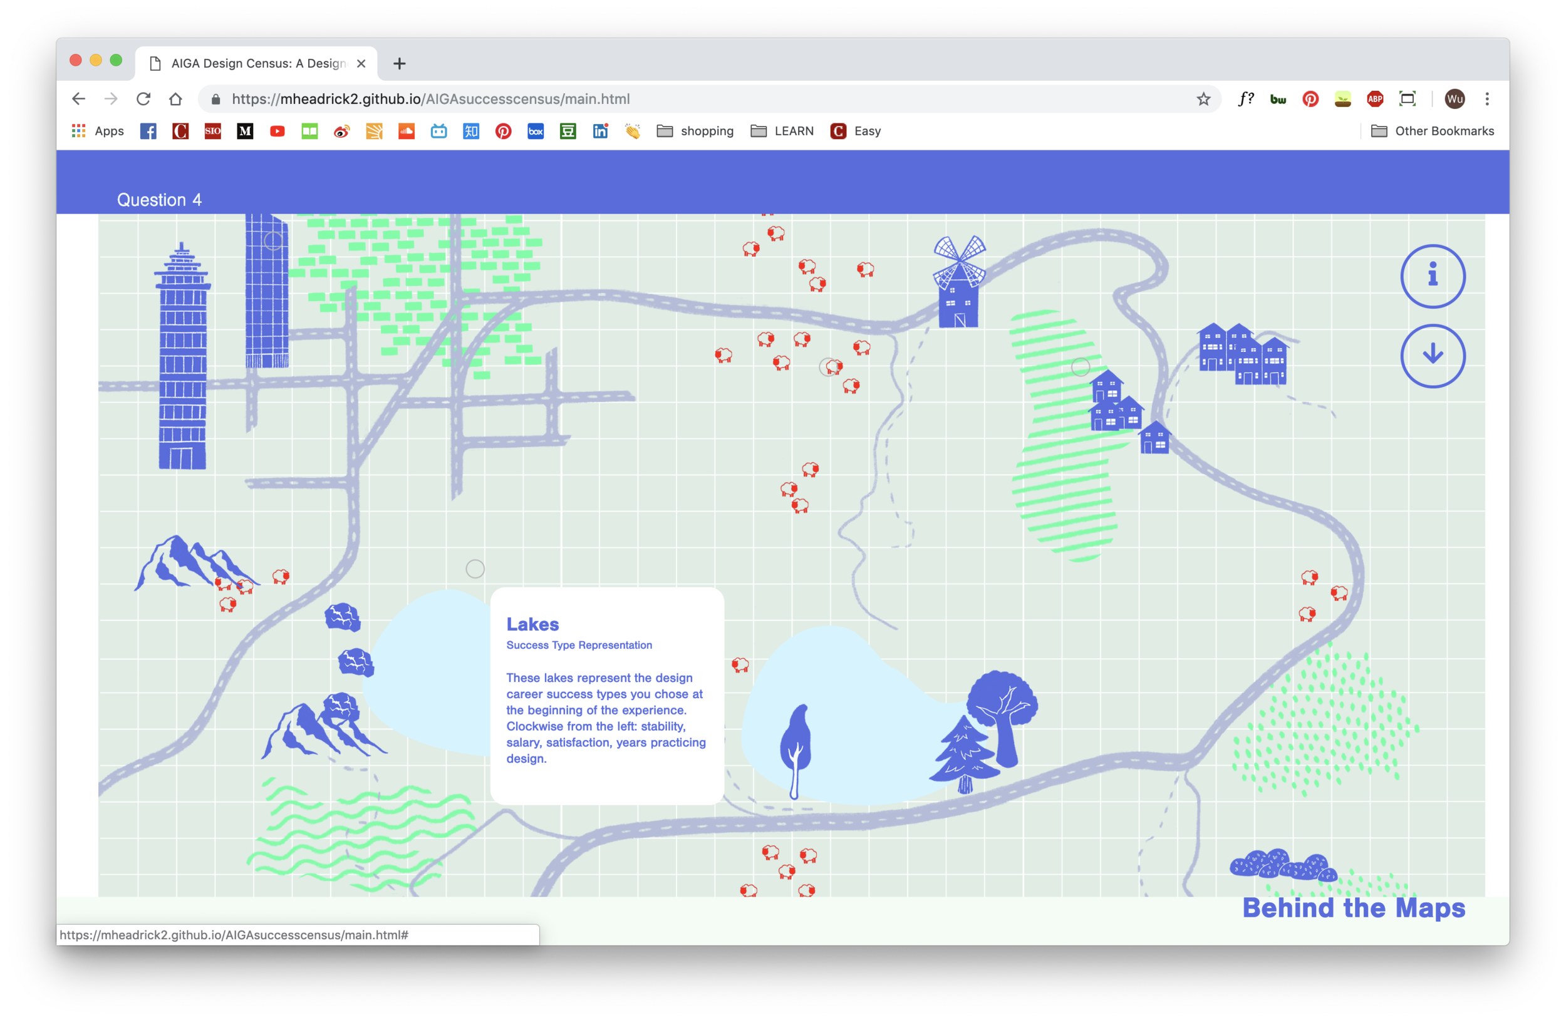
Task: Click the lone house beside the winding road
Action: [1153, 436]
